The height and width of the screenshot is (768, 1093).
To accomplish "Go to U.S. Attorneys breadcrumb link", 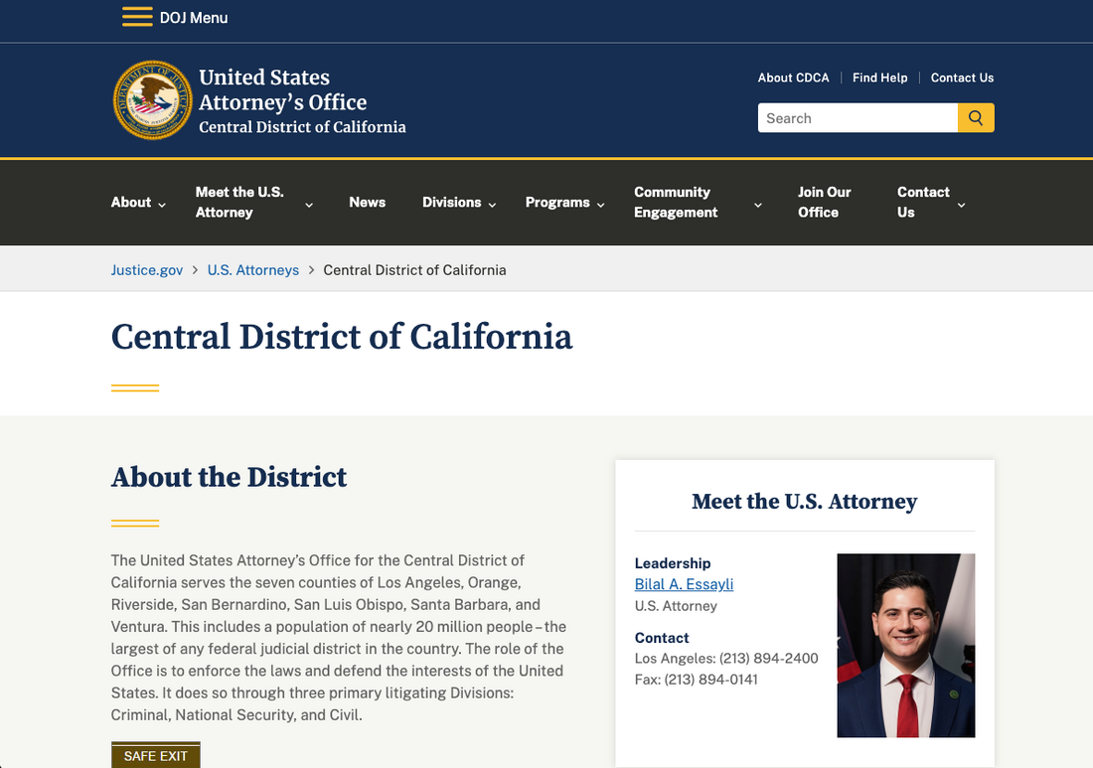I will coord(252,270).
